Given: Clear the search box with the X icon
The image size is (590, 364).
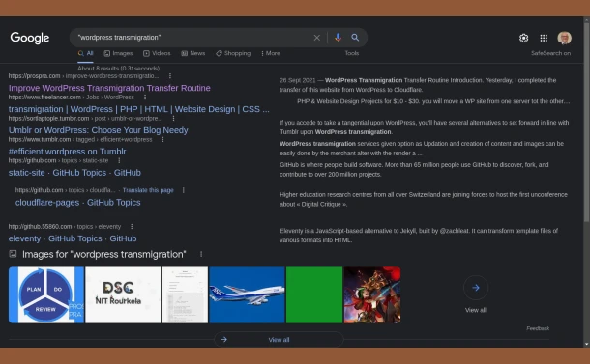Looking at the screenshot, I should tap(317, 38).
